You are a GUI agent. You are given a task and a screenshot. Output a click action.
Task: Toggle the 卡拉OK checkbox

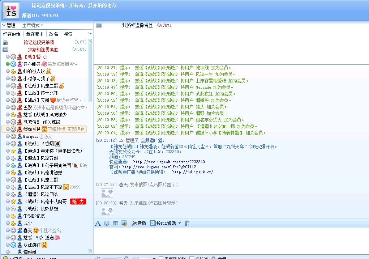coord(192,258)
